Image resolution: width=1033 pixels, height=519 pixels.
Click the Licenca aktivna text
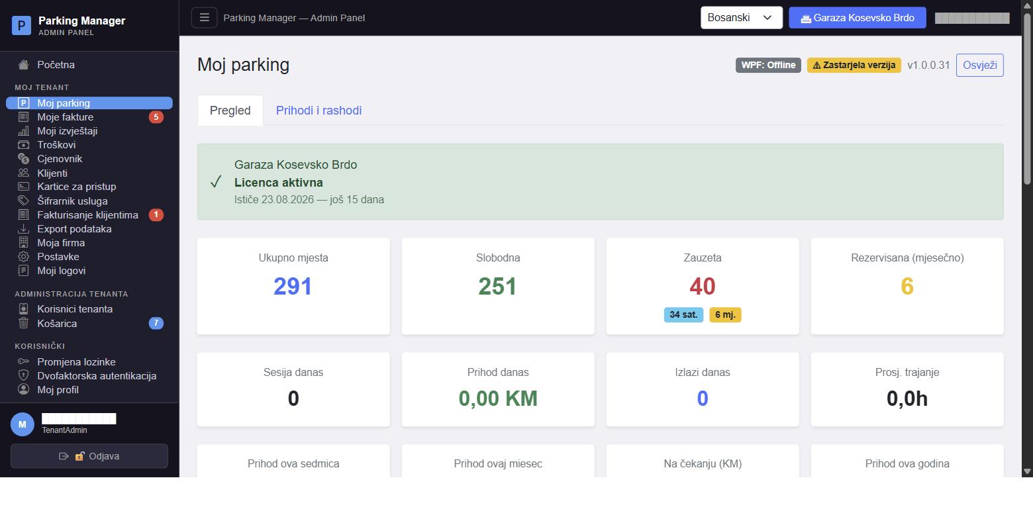tap(279, 183)
